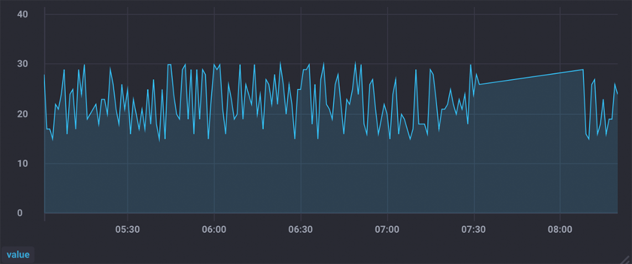Viewport: 632px width, 264px height.
Task: Click the 06:00 time axis label
Action: (x=214, y=229)
